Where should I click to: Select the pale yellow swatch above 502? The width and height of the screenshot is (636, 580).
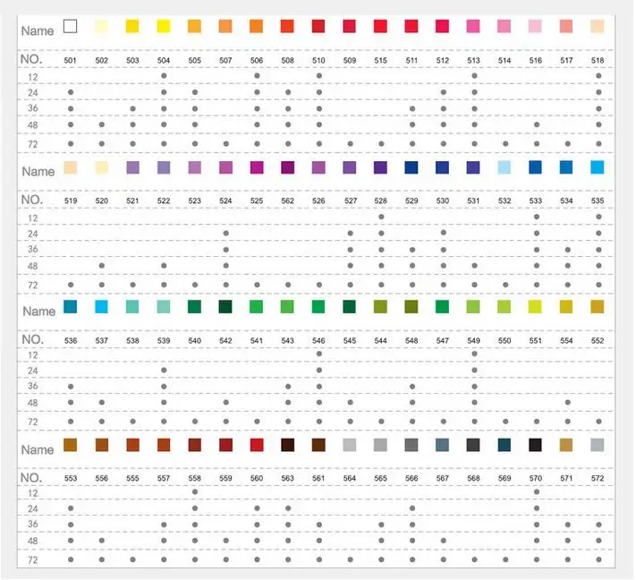tap(101, 26)
